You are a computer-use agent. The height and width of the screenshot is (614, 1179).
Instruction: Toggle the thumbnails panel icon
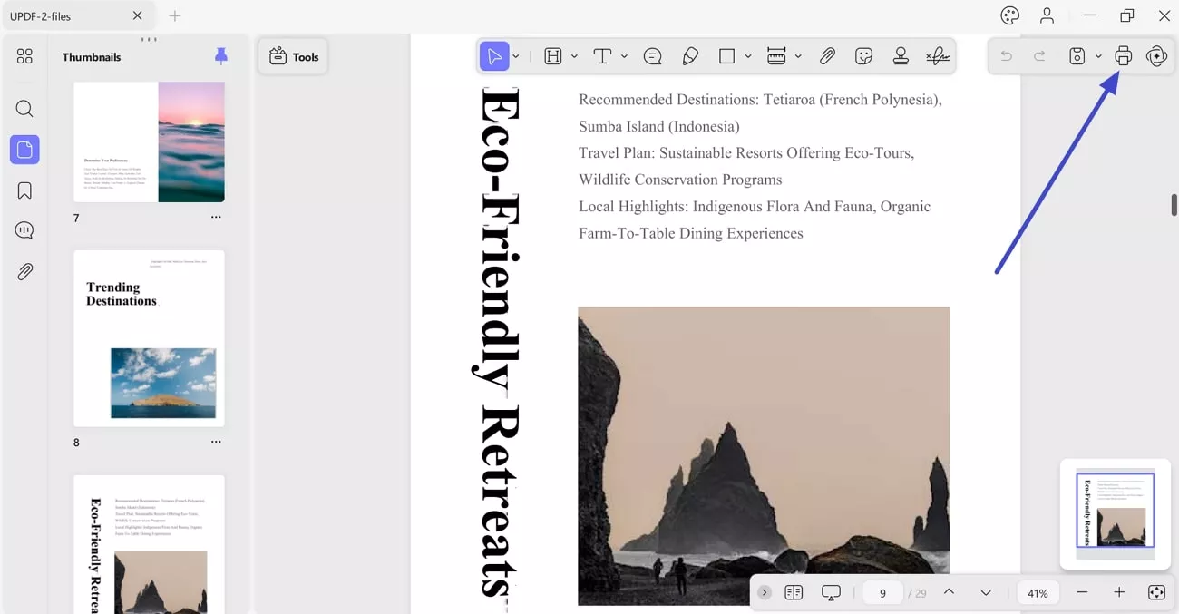coord(24,150)
